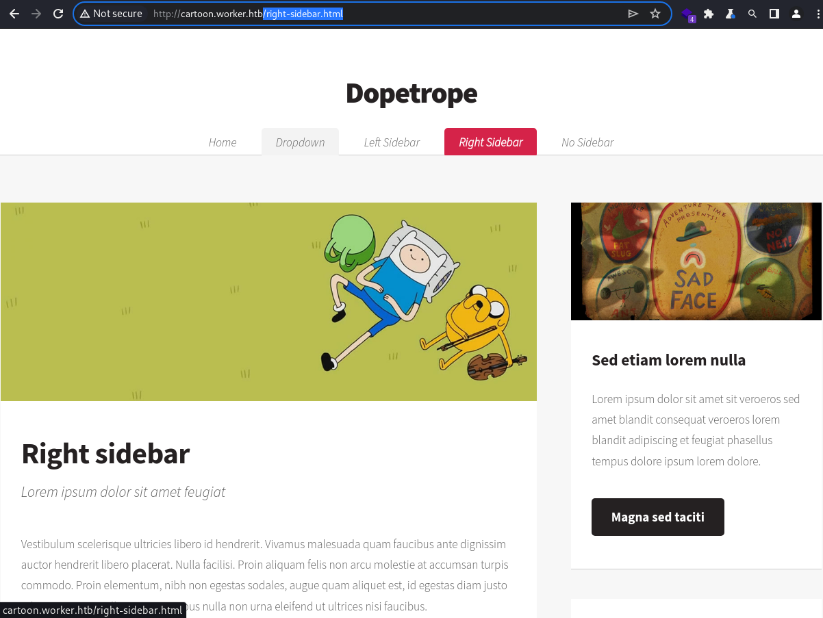Open the Extensions puzzle menu
Screen dimensions: 823x618
[x=709, y=14]
